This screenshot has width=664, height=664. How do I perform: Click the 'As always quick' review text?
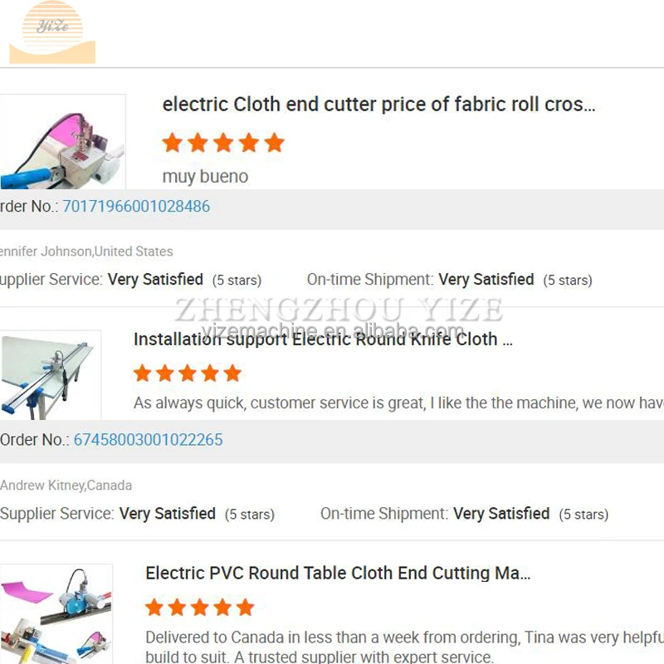398,403
